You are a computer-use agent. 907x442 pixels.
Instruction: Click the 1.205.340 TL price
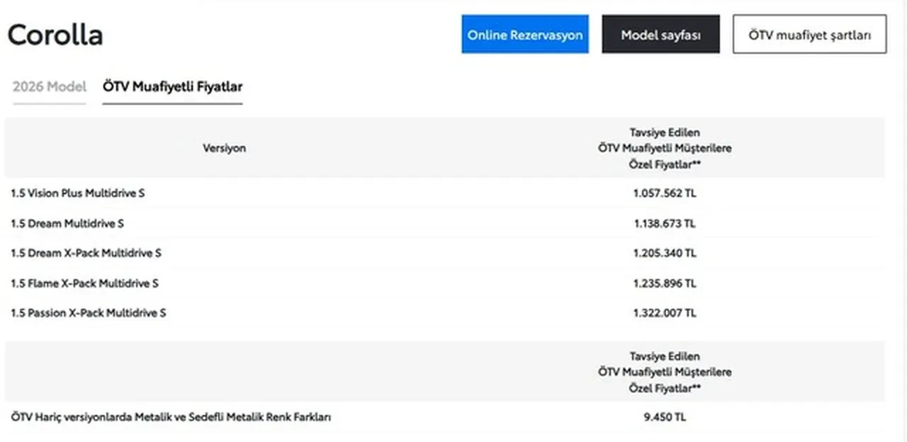pyautogui.click(x=665, y=253)
